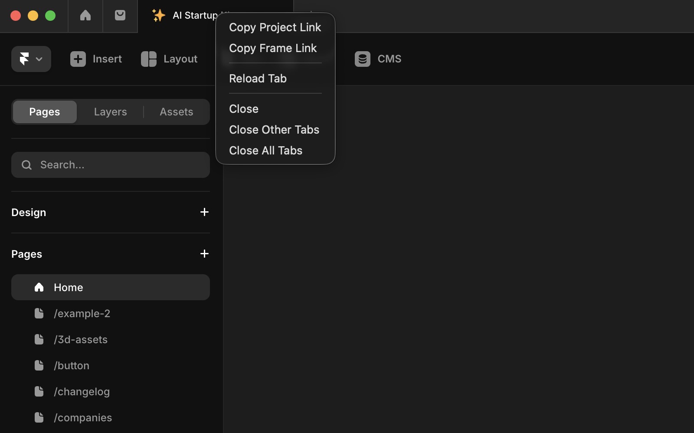The image size is (694, 433).
Task: Open the /button page
Action: click(x=111, y=365)
